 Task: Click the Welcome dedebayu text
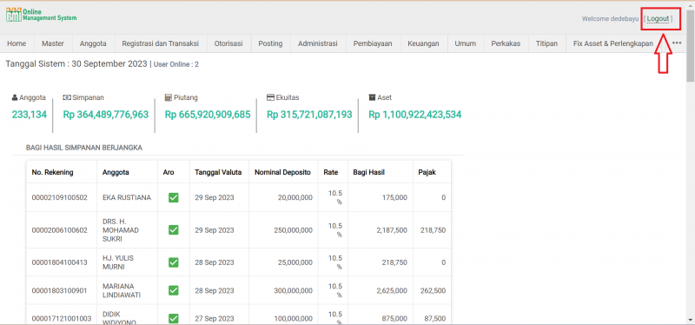611,18
